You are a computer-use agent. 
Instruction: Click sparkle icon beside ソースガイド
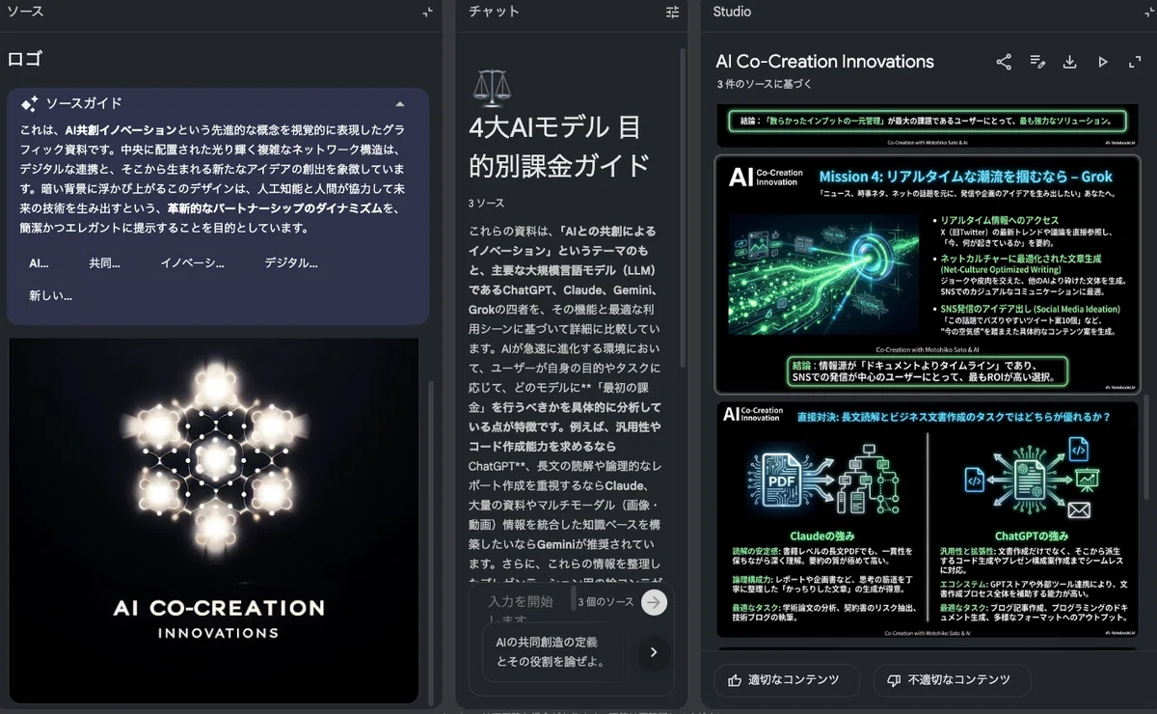point(29,103)
